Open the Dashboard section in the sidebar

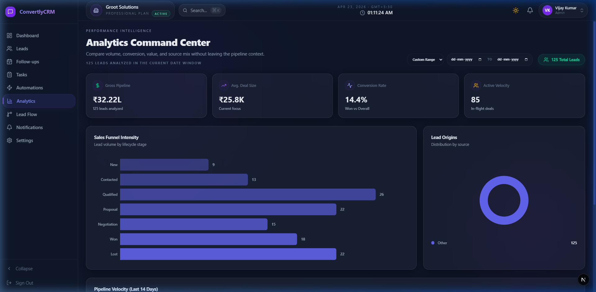coord(27,35)
